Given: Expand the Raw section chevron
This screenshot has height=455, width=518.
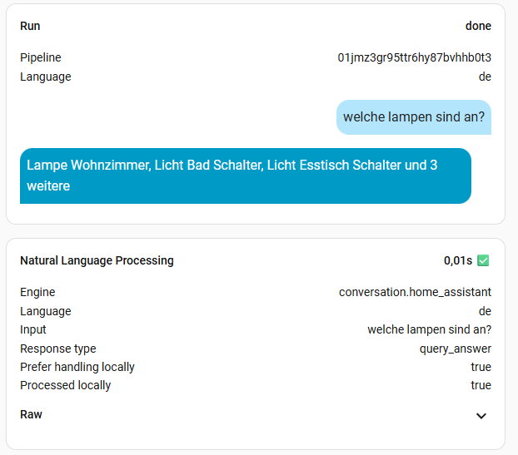Looking at the screenshot, I should [x=481, y=416].
